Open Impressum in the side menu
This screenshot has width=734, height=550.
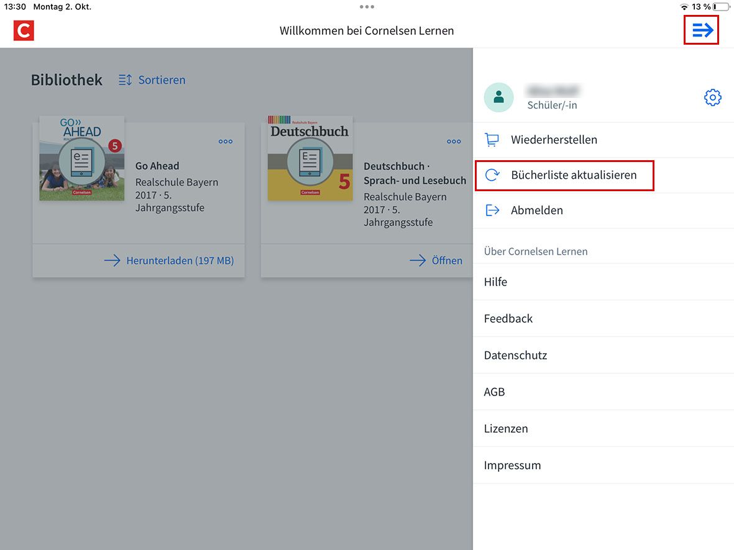pos(512,465)
